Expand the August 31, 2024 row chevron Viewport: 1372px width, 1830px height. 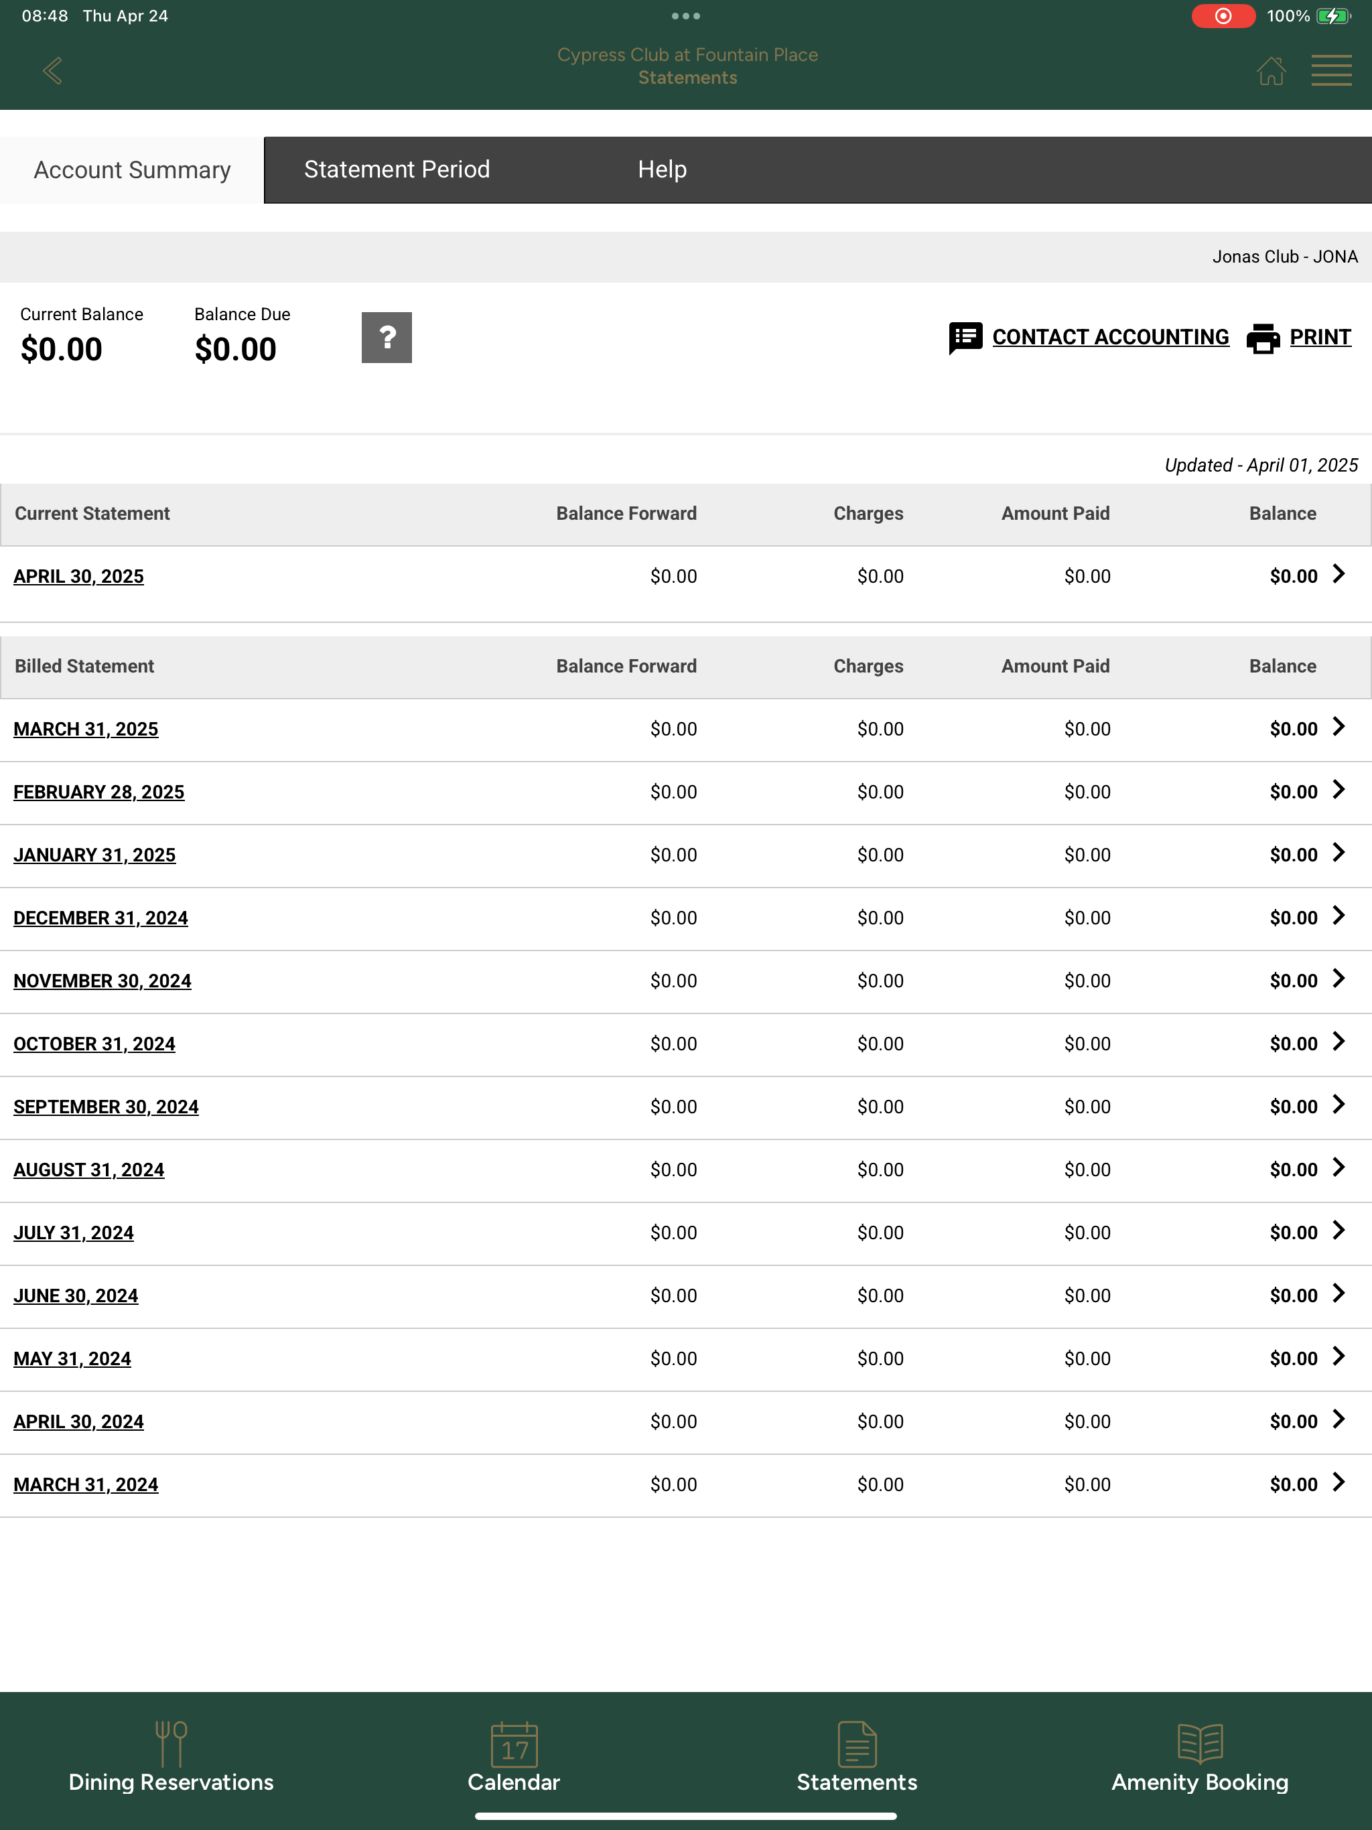point(1339,1166)
